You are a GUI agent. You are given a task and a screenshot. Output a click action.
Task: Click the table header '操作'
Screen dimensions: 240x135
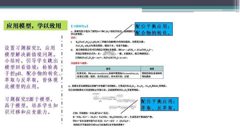(x=108, y=69)
